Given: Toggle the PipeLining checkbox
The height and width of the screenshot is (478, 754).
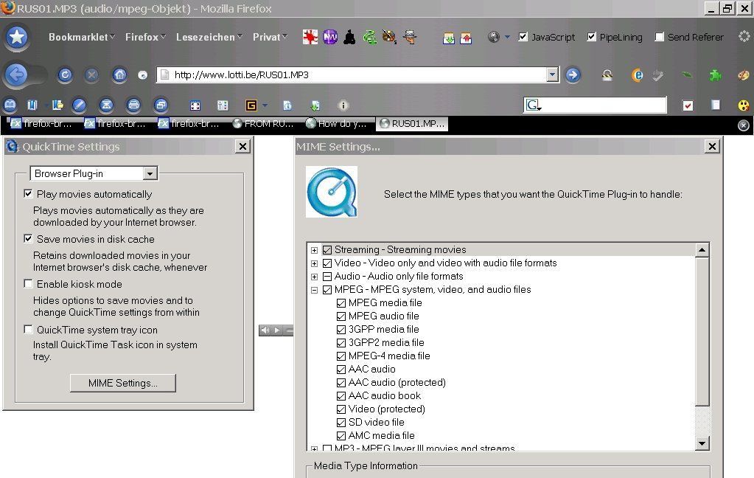Looking at the screenshot, I should [x=591, y=37].
